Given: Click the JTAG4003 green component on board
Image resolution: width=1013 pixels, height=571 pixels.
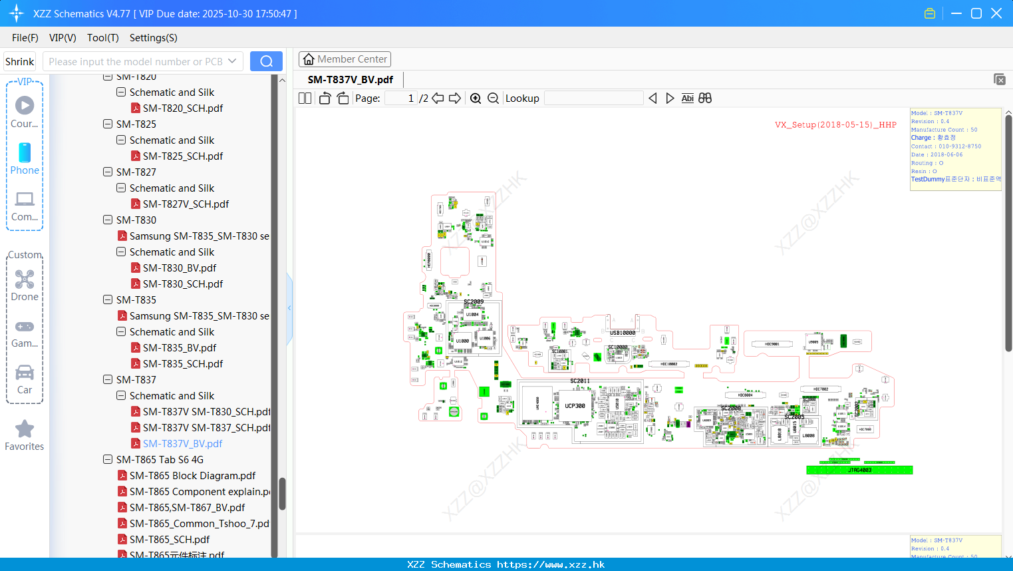Looking at the screenshot, I should [859, 470].
